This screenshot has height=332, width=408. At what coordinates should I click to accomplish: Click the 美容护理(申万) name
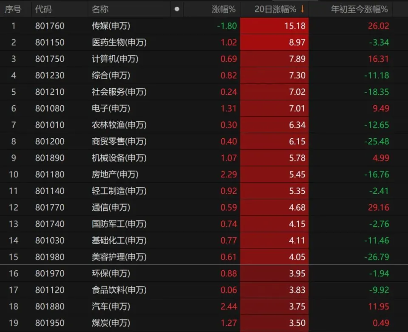pyautogui.click(x=119, y=257)
